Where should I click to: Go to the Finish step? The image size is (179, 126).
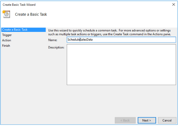(x=6, y=46)
